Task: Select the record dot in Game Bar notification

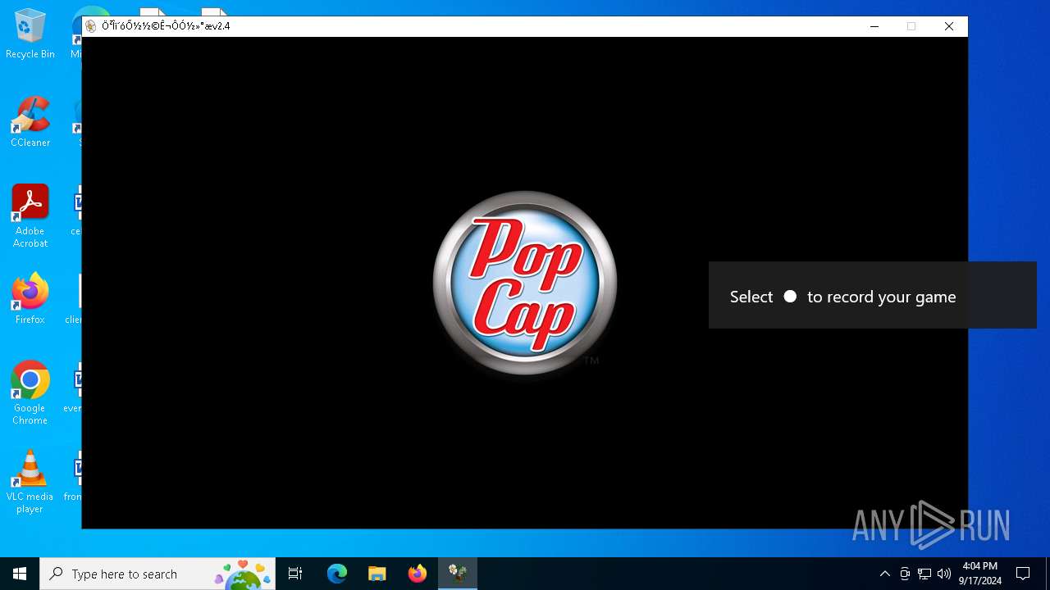Action: tap(790, 297)
